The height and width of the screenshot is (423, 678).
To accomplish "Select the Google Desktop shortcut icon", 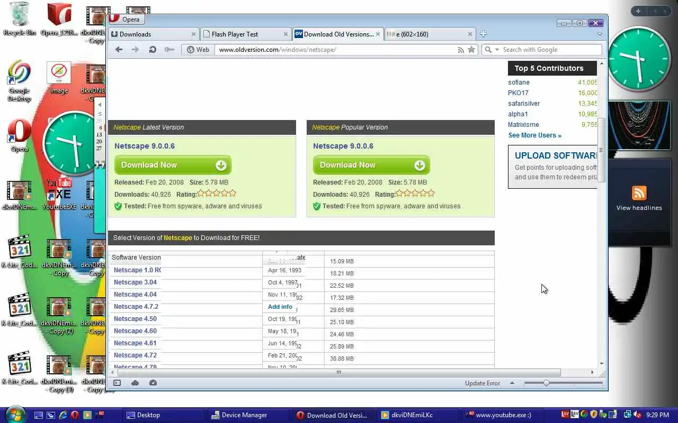I will (x=19, y=81).
